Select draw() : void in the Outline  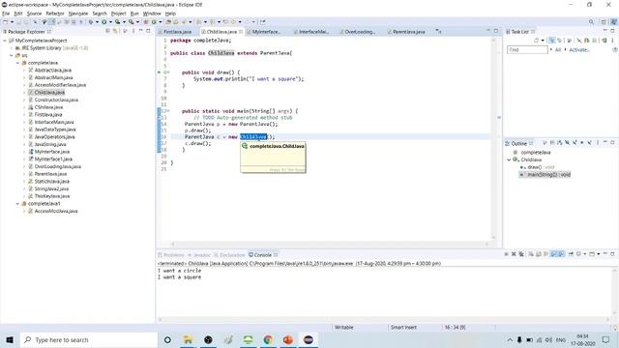click(x=541, y=167)
